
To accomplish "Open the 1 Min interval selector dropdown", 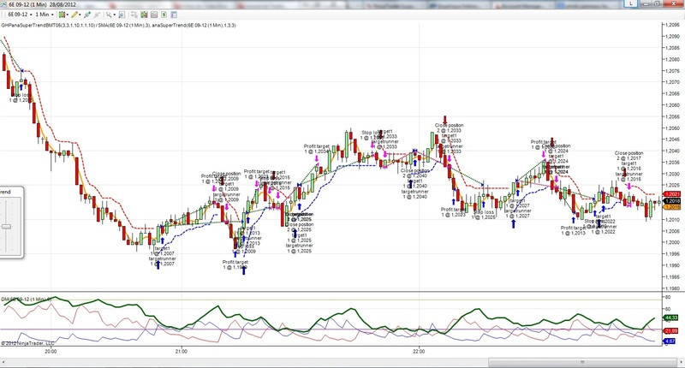I will (x=45, y=15).
